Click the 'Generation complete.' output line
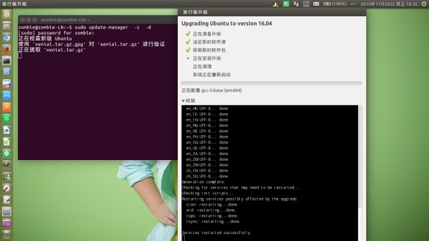 tap(203, 182)
